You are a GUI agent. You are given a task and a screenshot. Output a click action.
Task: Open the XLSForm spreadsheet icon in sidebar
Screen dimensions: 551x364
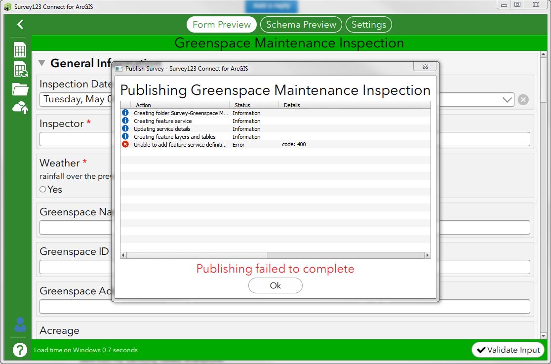[20, 49]
